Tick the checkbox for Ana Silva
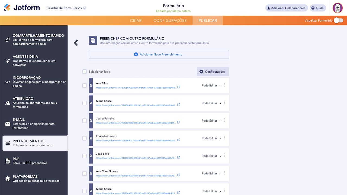The image size is (347, 195). [x=85, y=86]
